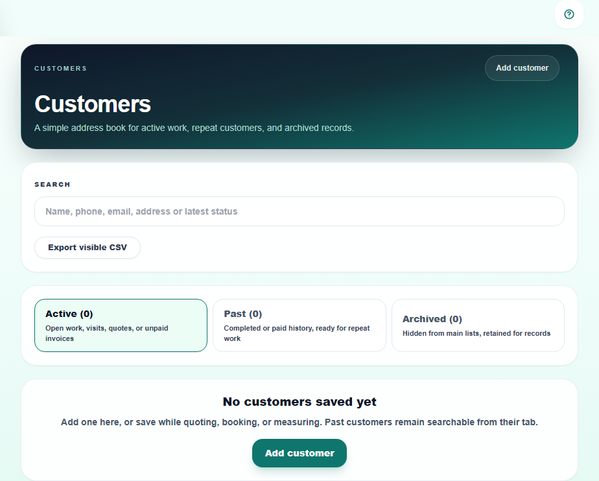Switch to the Past (0) tab
The width and height of the screenshot is (599, 481).
click(299, 325)
